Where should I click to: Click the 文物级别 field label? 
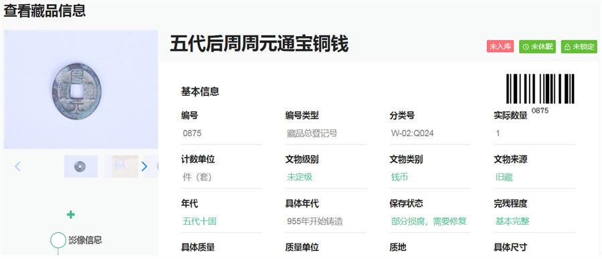click(302, 159)
